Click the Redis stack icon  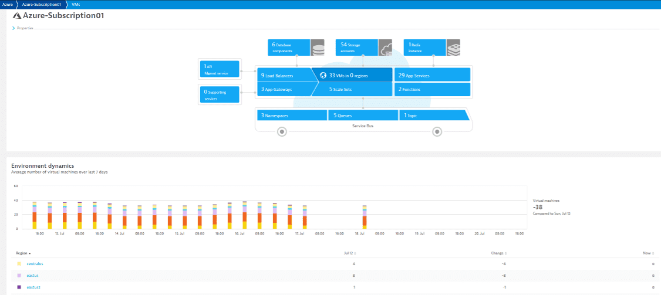coord(454,48)
